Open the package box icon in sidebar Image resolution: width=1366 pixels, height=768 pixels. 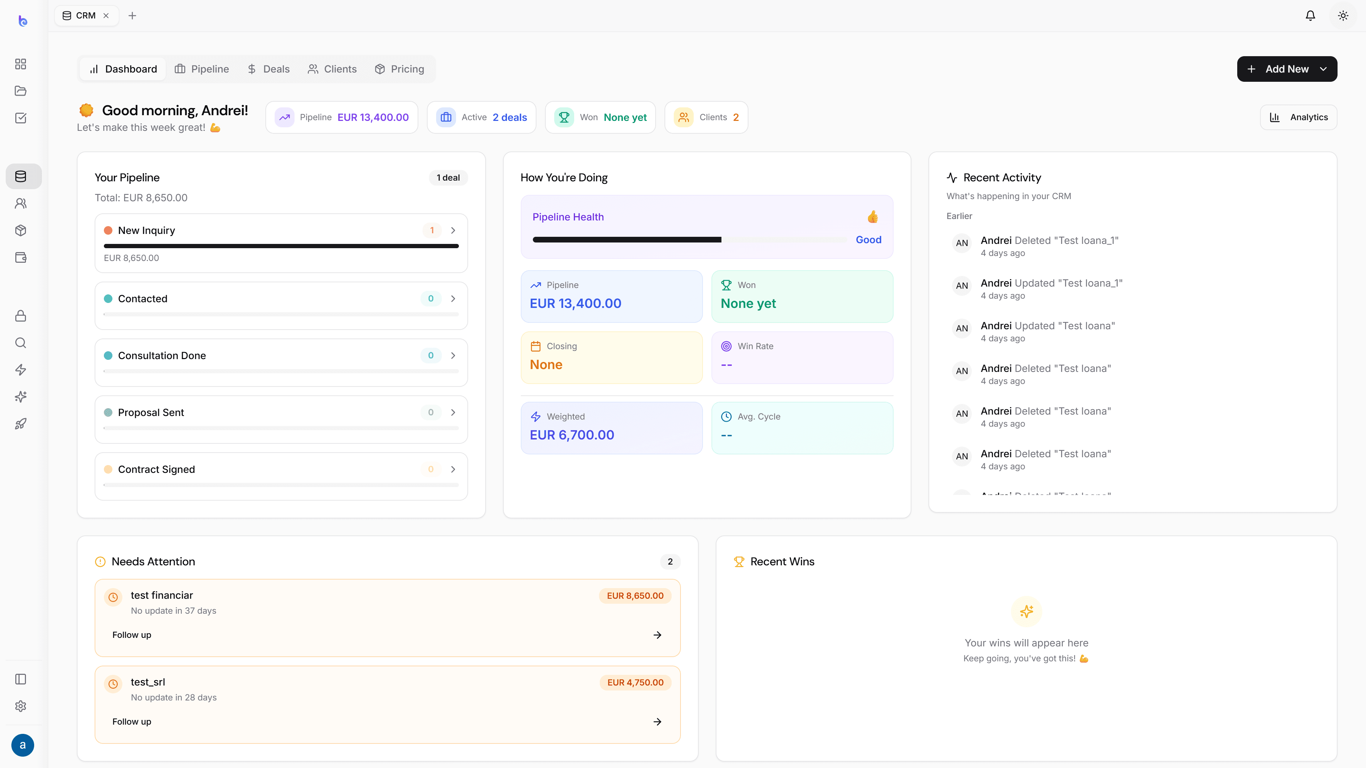[x=21, y=230]
